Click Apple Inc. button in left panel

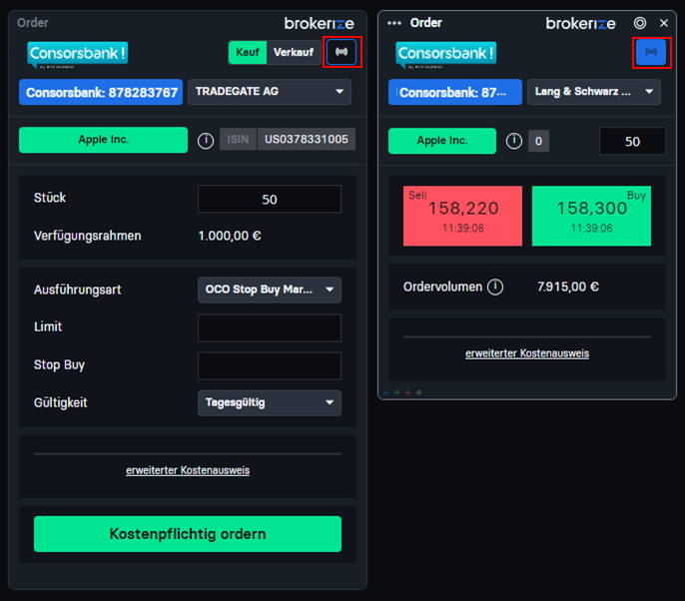103,140
